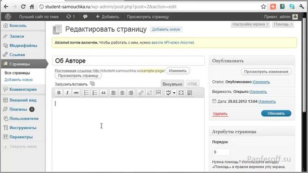
Task: Click the page title field Об Авторе
Action: pos(128,61)
